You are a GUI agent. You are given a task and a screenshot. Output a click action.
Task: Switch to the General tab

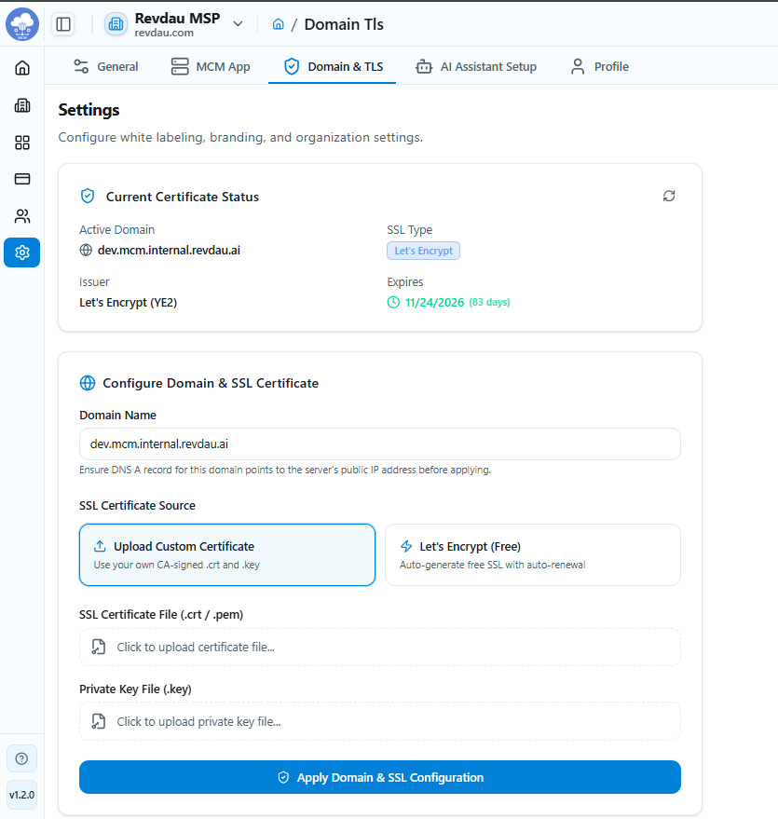coord(106,67)
